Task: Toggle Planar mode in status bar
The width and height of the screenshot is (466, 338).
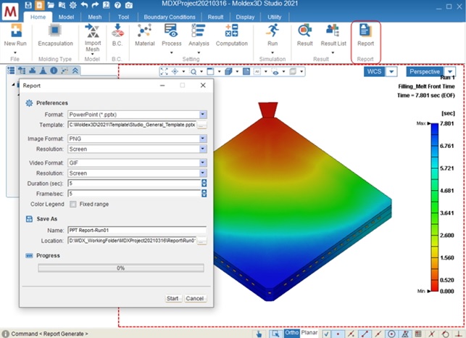Action: click(x=309, y=333)
